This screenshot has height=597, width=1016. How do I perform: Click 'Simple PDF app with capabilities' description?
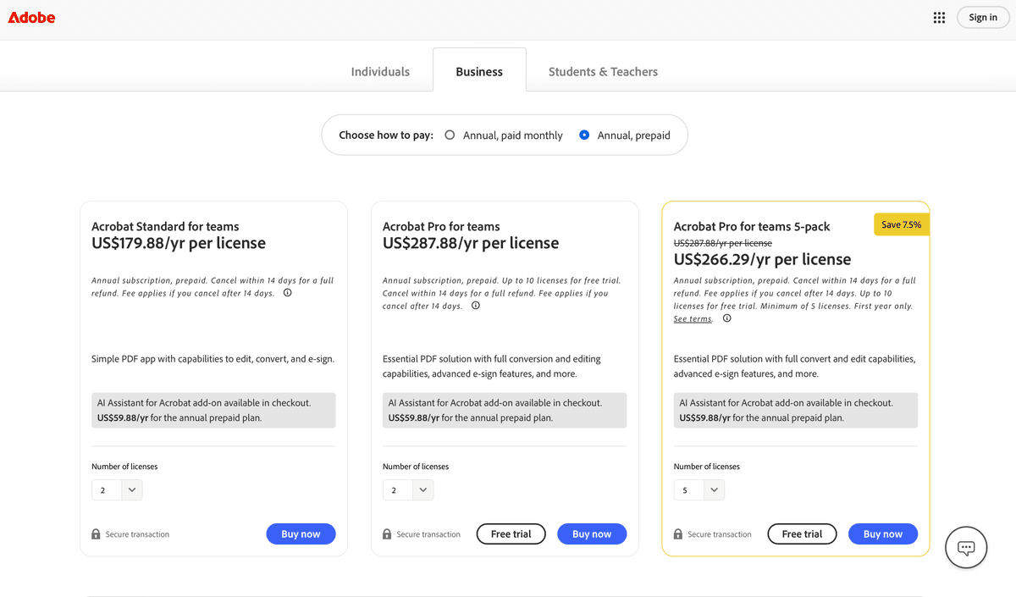point(213,359)
